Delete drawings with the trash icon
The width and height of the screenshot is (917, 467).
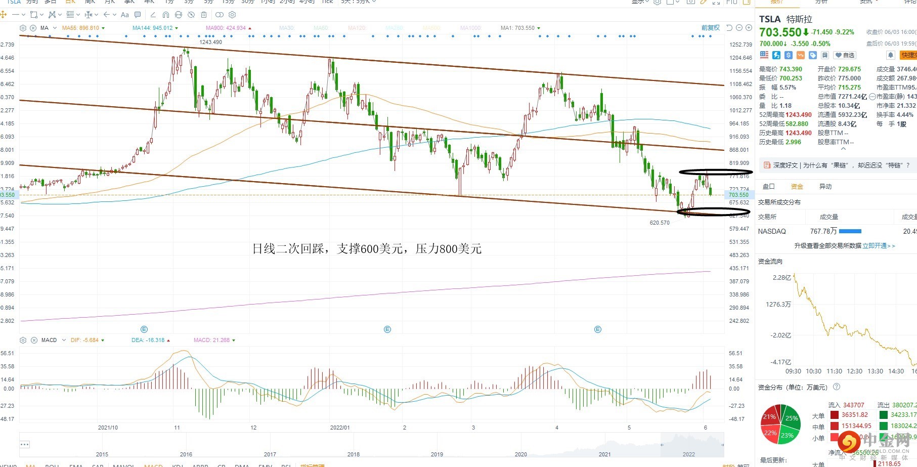tap(204, 15)
